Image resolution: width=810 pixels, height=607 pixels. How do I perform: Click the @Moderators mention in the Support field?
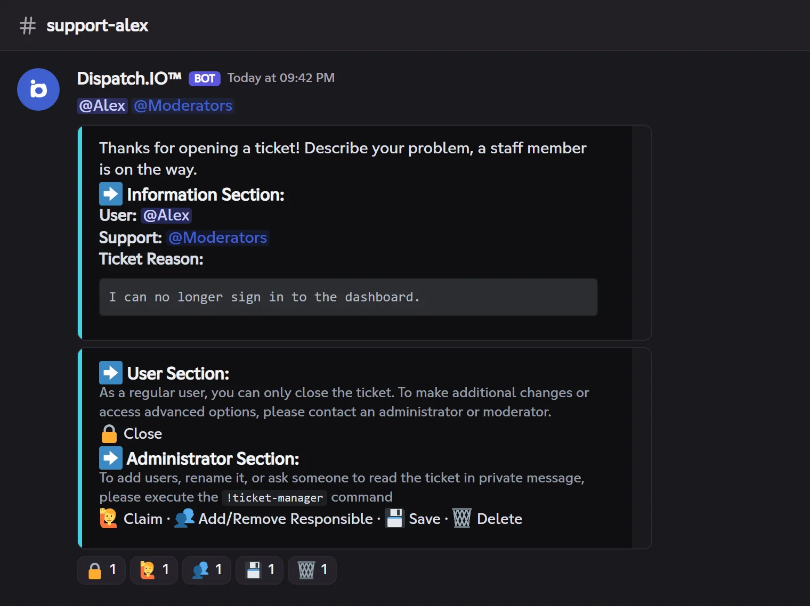218,237
